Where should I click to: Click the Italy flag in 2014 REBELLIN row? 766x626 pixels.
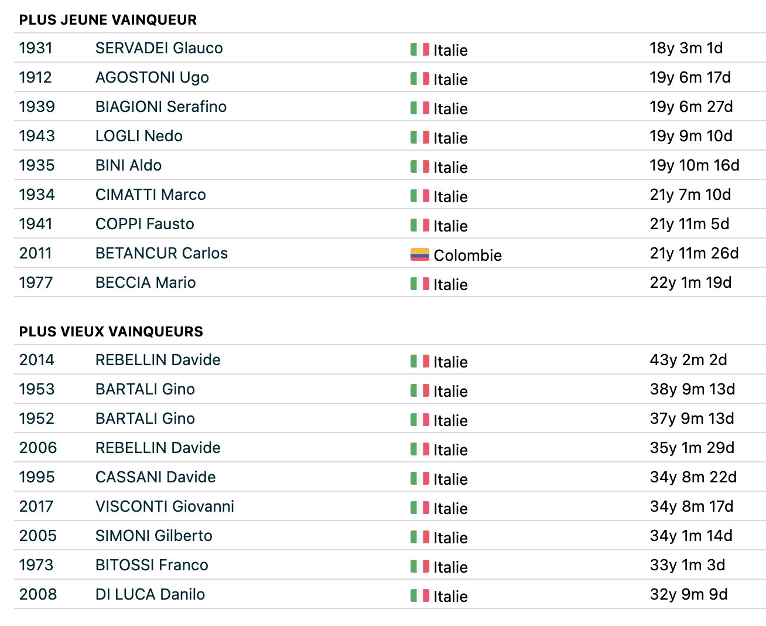(x=419, y=361)
